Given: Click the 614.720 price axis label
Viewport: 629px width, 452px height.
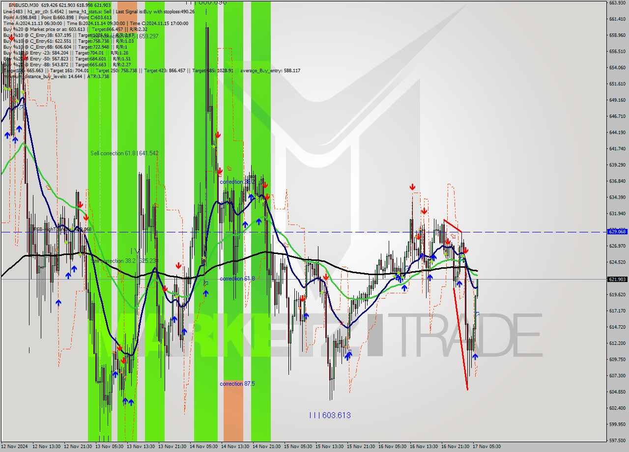Looking at the screenshot, I should (x=617, y=327).
